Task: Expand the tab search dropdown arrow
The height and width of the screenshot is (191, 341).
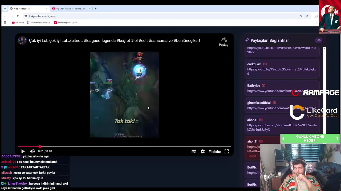Action: click(x=5, y=8)
